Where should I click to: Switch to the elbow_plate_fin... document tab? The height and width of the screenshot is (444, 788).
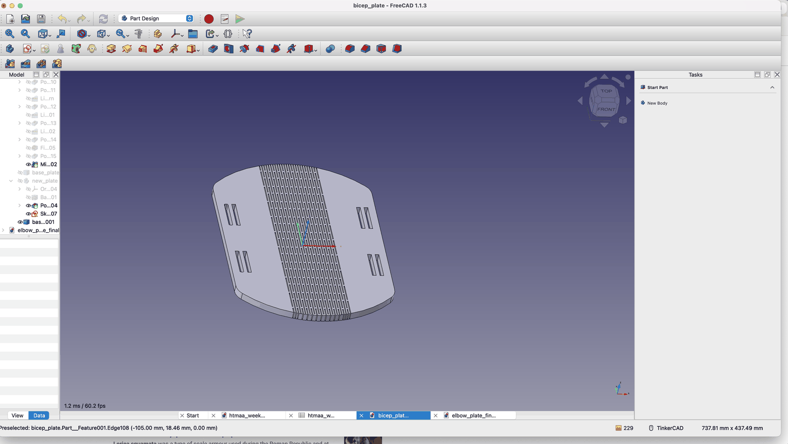point(474,415)
